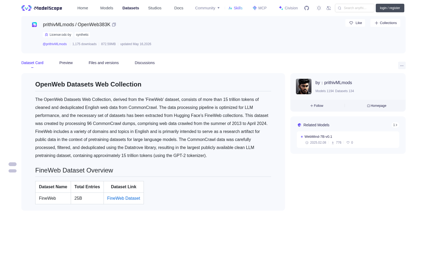Switch language with the translate icon

coord(329,8)
